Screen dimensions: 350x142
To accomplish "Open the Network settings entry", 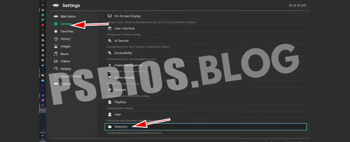I will 120,90.
